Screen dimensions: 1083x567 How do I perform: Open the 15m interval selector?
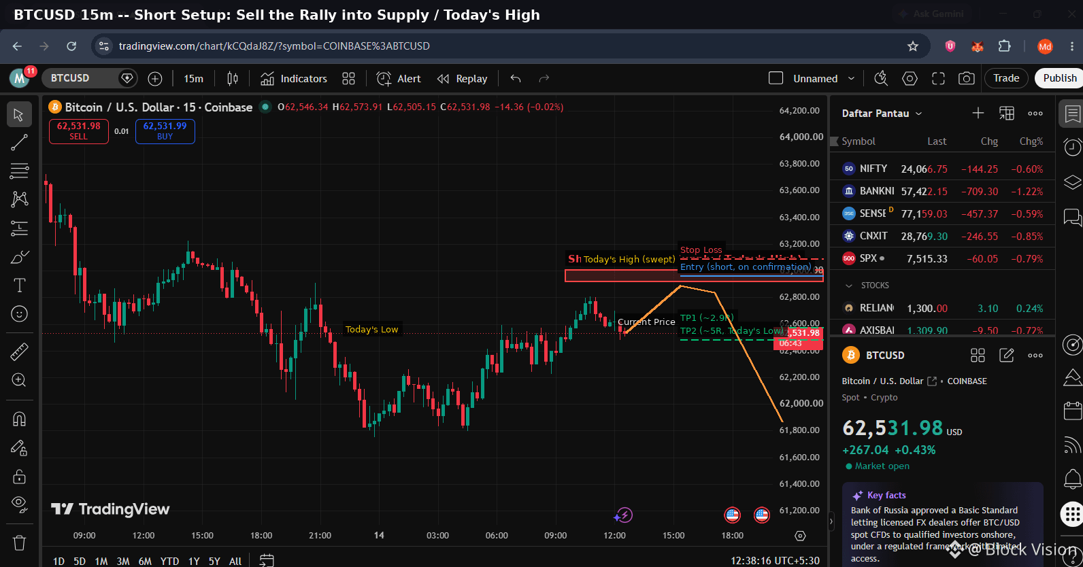(x=193, y=79)
